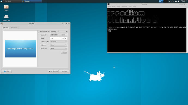Click the Apply button
This screenshot has height=105, width=188.
tap(64, 52)
